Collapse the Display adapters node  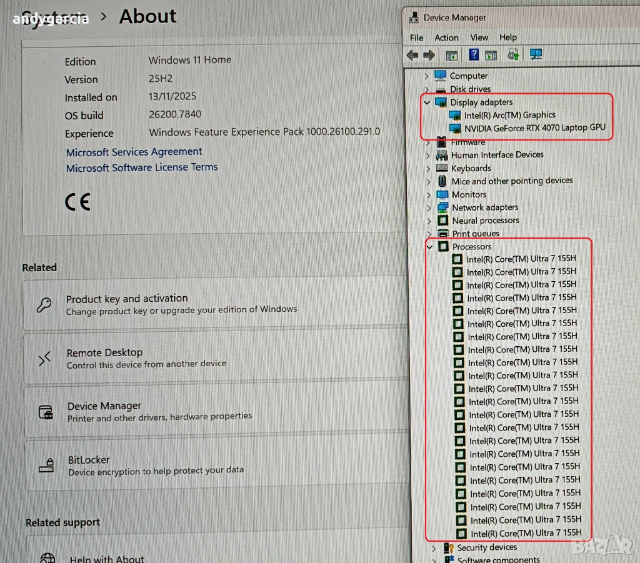pyautogui.click(x=427, y=102)
